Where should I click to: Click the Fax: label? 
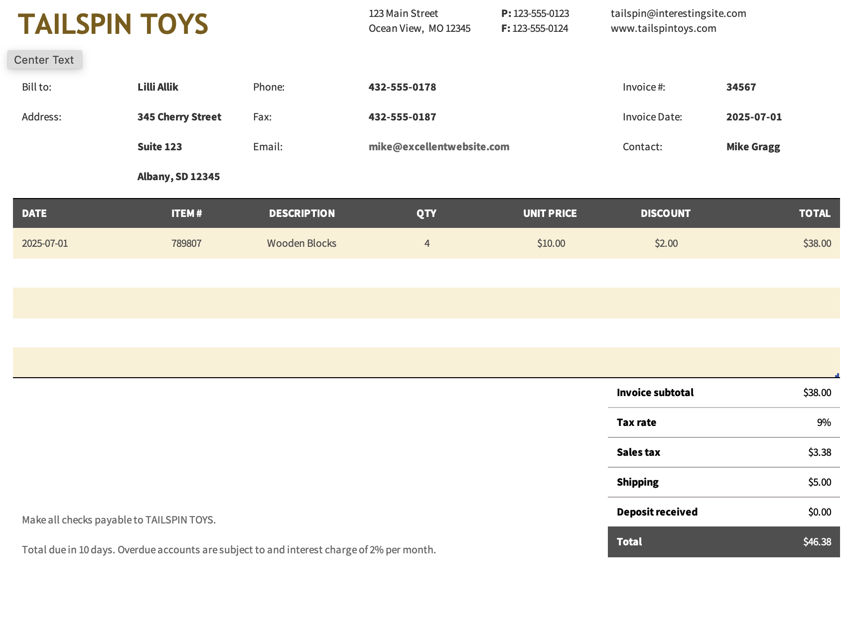[262, 117]
